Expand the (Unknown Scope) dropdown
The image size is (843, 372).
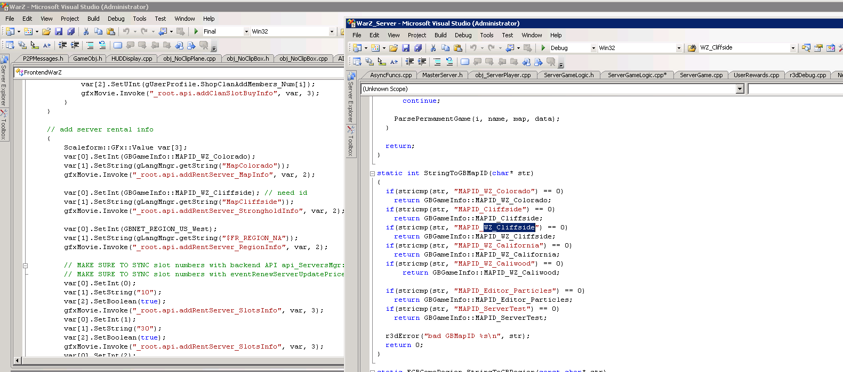point(740,89)
